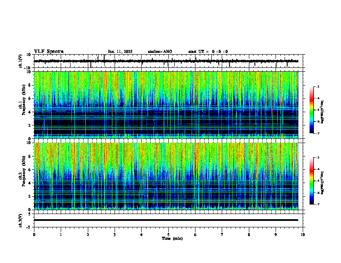Click the ch.2 "Frequency (kHz)" axis label

24,171
